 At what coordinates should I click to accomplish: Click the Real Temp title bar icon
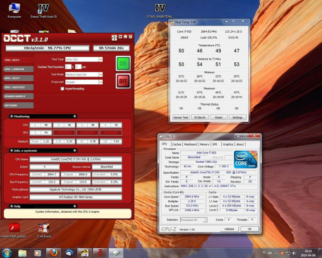172,22
